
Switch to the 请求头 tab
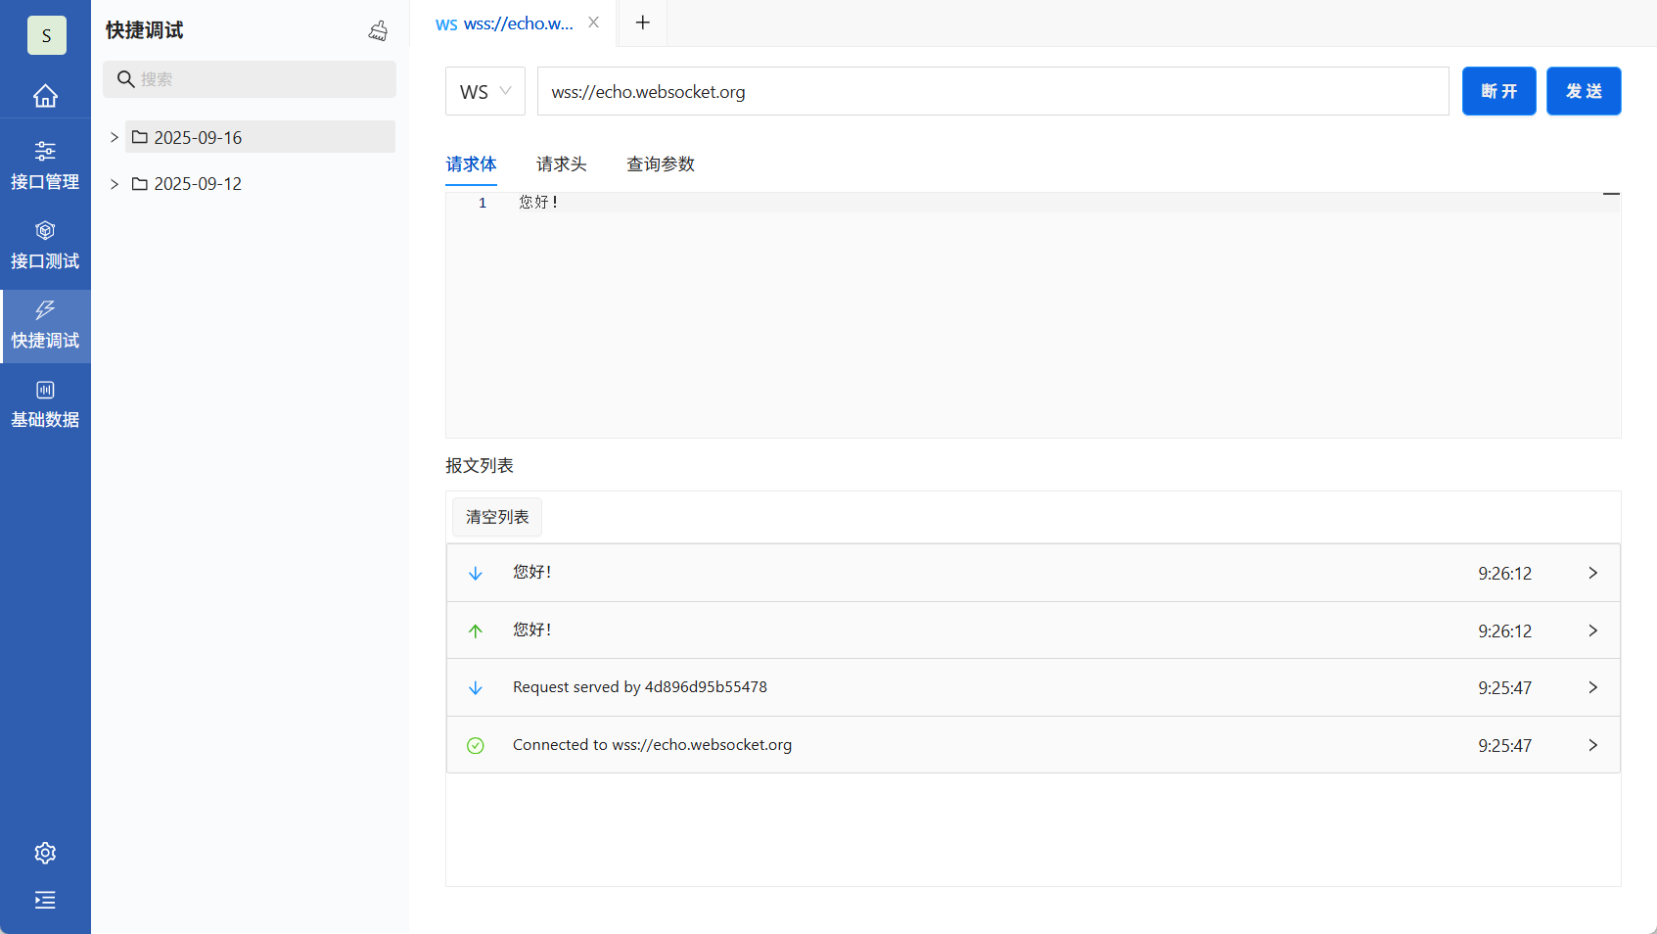(561, 164)
